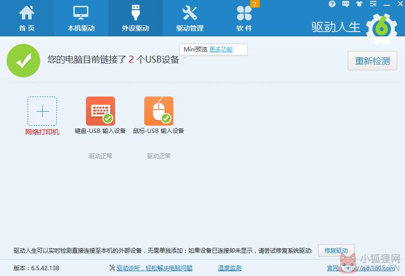Click 驱动正常 status under mouse

coord(159,156)
